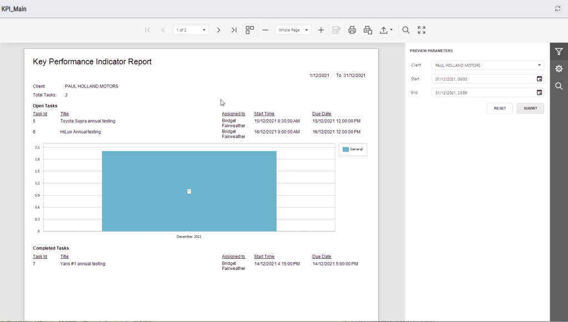Switch to full screen mode
This screenshot has width=568, height=322.
tap(422, 30)
